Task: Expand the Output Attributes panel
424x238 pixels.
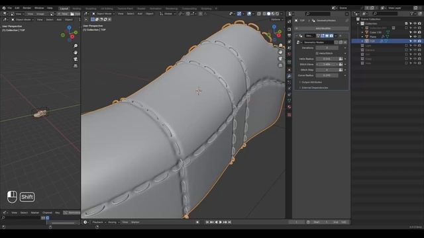Action: [x=312, y=82]
